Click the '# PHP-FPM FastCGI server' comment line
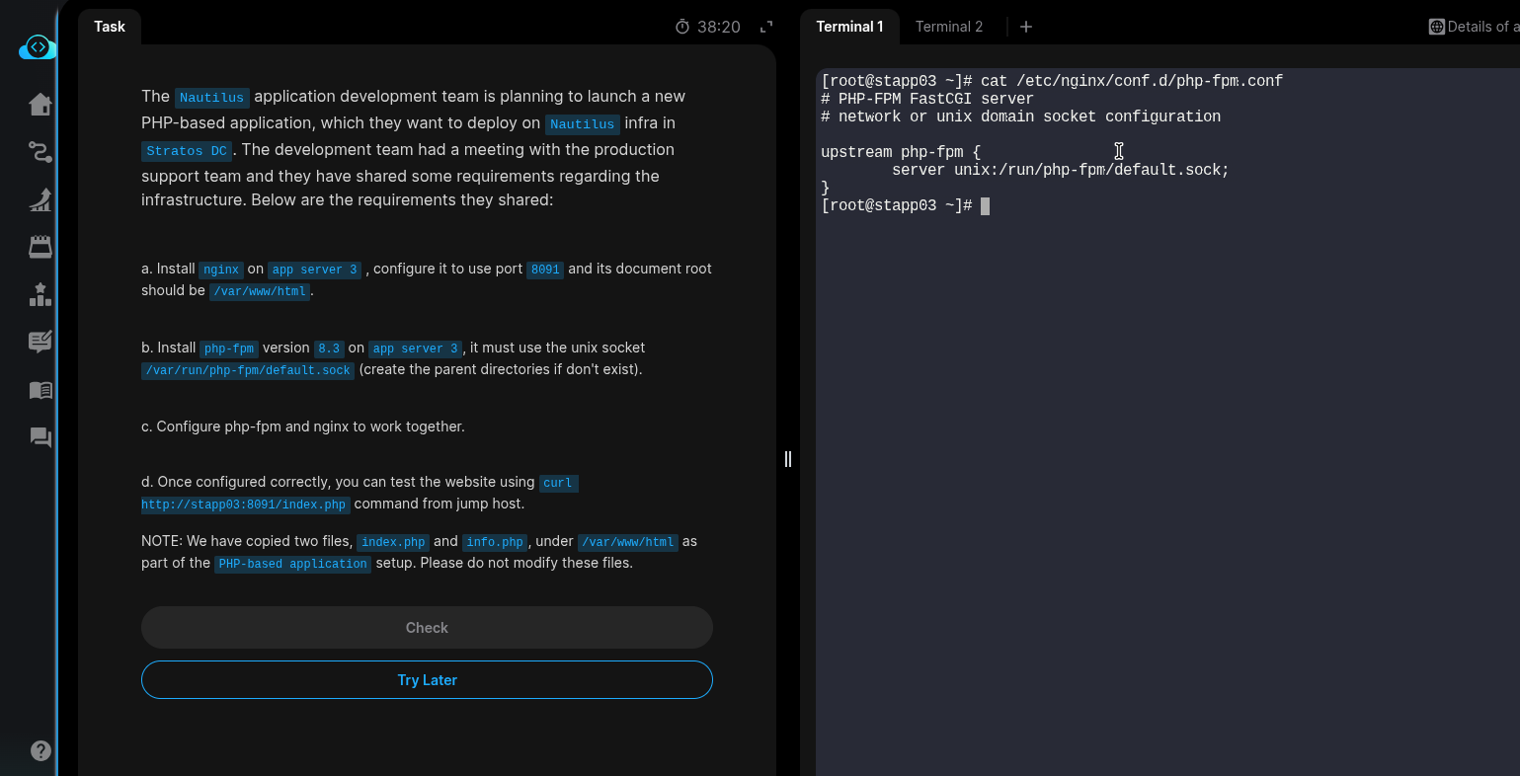This screenshot has height=776, width=1520. 927,99
